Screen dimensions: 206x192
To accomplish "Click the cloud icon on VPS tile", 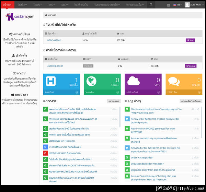I will pos(133,81).
